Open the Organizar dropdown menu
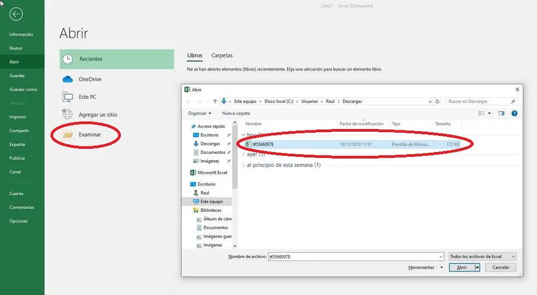This screenshot has height=295, width=537. tap(200, 113)
